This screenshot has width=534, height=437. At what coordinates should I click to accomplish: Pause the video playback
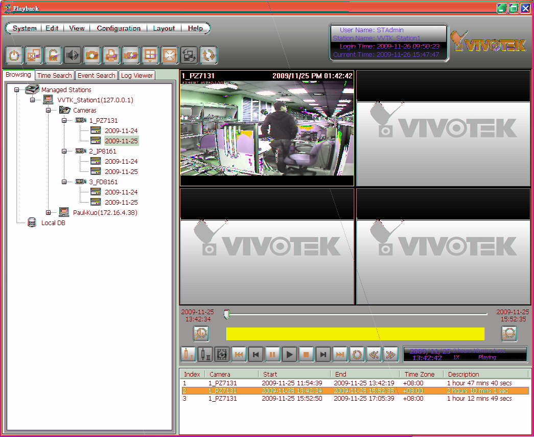pos(272,355)
